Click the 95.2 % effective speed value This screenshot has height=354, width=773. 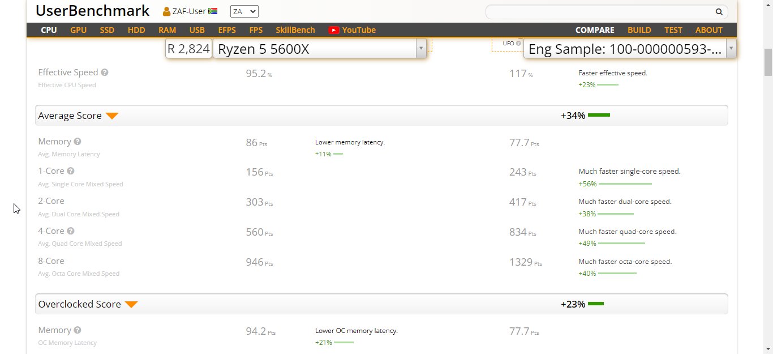point(259,73)
